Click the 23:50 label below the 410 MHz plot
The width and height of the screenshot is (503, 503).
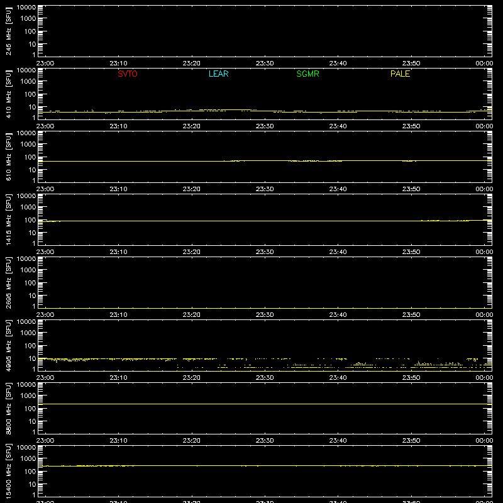(411, 126)
